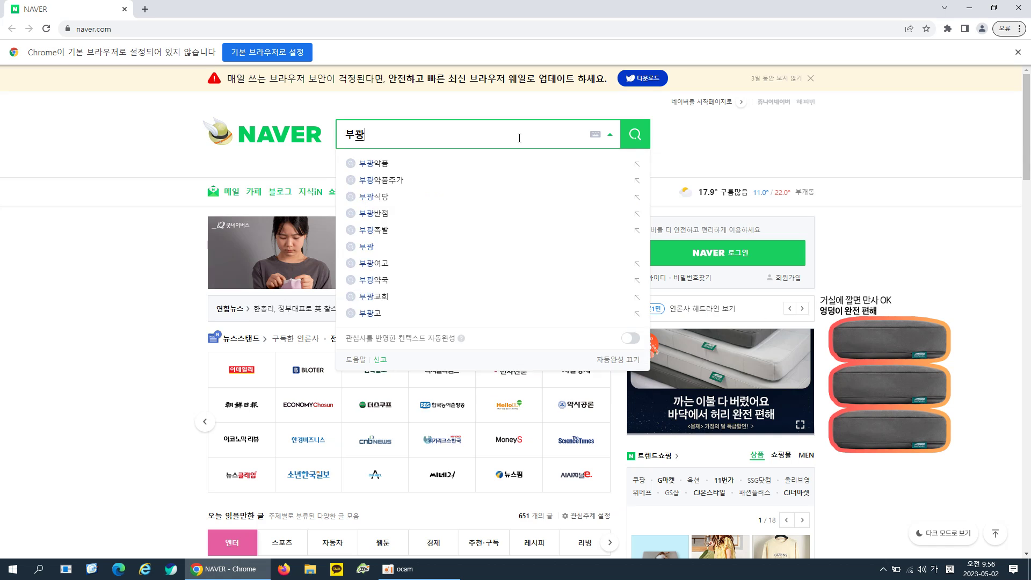Select the 스포츠 tab
Viewport: 1031px width, 580px height.
point(282,542)
